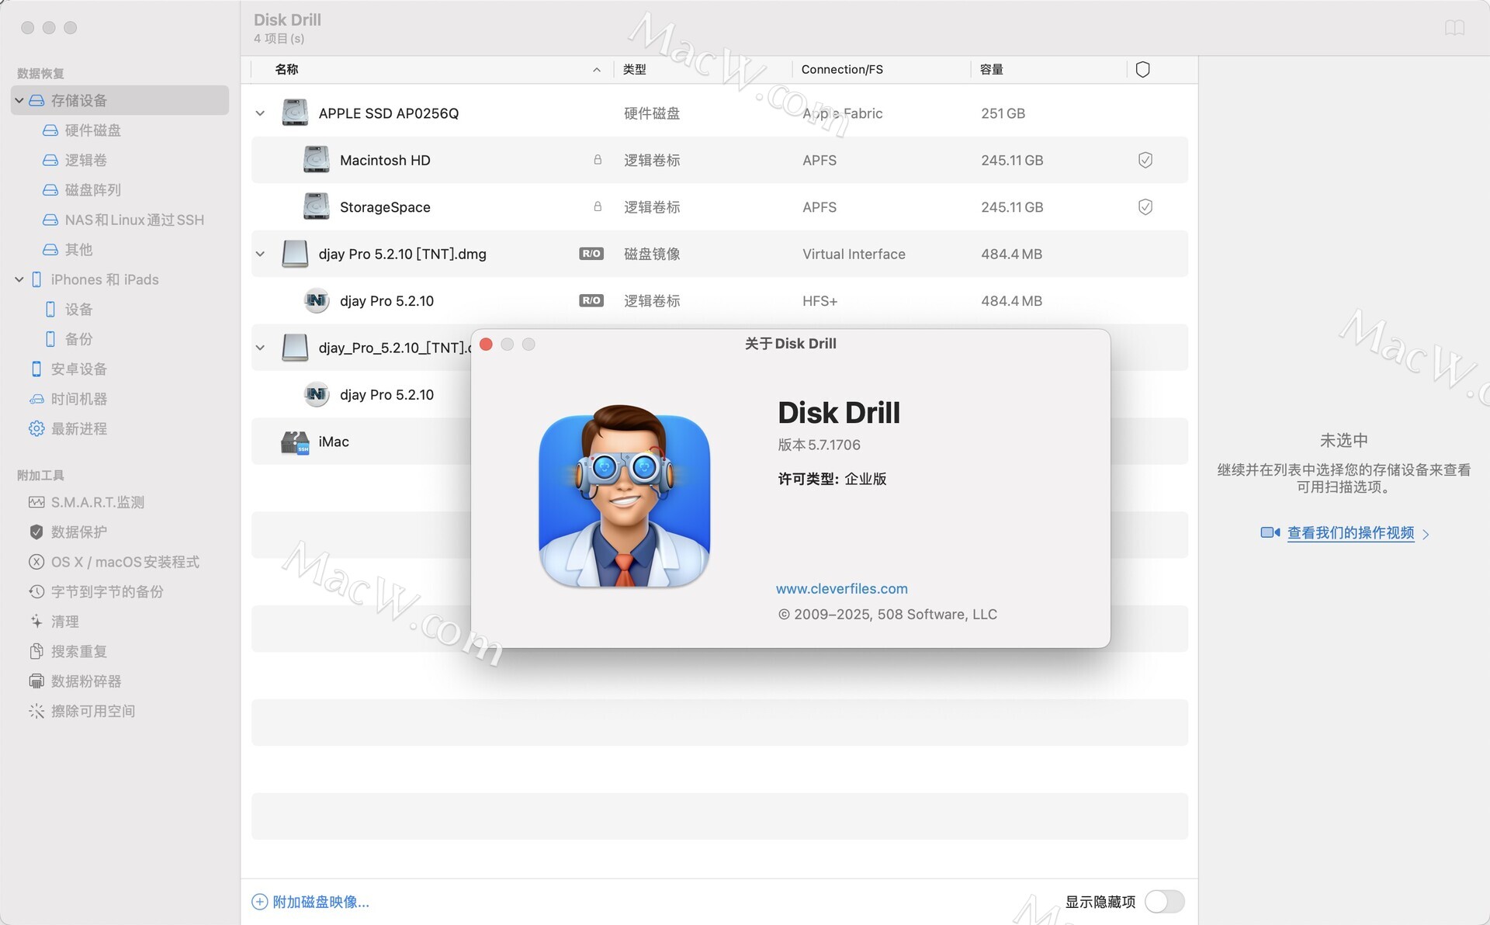Collapse the djay_Pro_5.2.10_[TNT] row
Image resolution: width=1490 pixels, height=925 pixels.
pos(260,348)
